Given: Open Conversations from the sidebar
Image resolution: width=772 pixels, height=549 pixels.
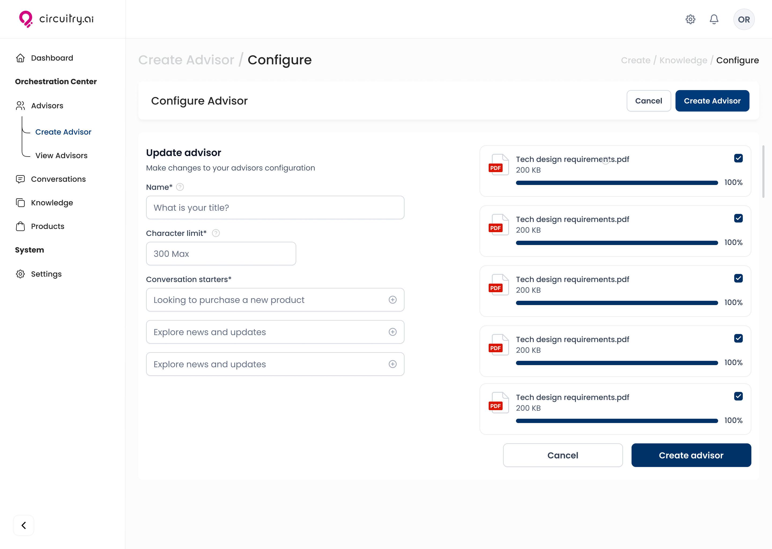Looking at the screenshot, I should point(58,179).
